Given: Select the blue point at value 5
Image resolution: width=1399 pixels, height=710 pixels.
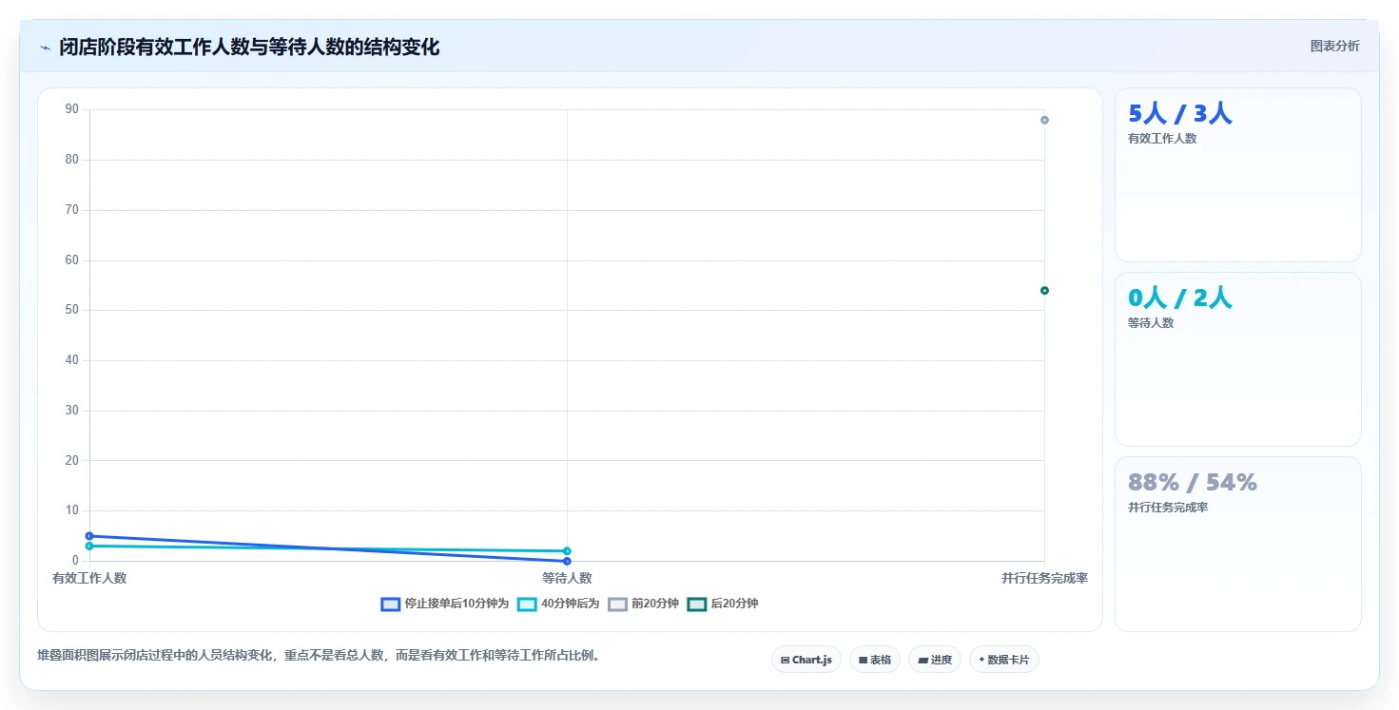Looking at the screenshot, I should 89,536.
